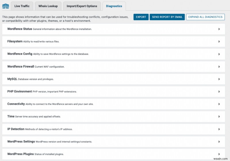230x161 pixels.
Task: Click SEND REPORT BY EMAIL button
Action: [167, 17]
